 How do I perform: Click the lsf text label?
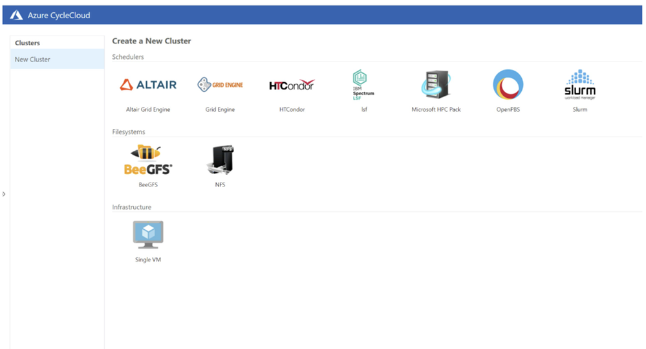coord(364,109)
